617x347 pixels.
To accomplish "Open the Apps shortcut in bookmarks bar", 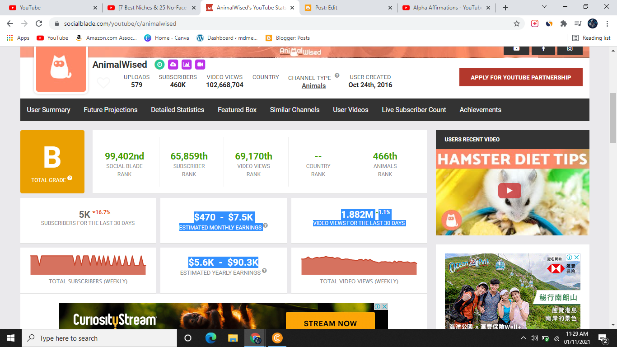I will 18,38.
